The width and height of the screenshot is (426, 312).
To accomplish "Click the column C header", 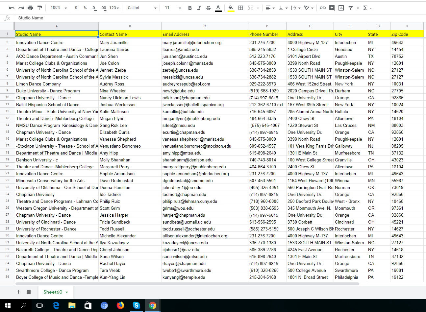I will (x=205, y=26).
